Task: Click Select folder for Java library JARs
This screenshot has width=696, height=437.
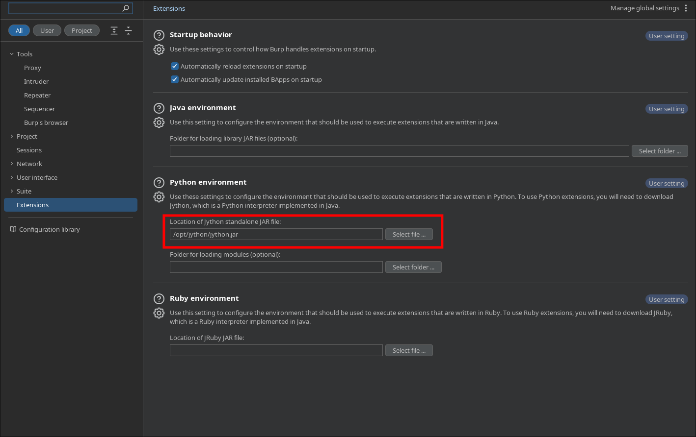Action: click(x=660, y=151)
